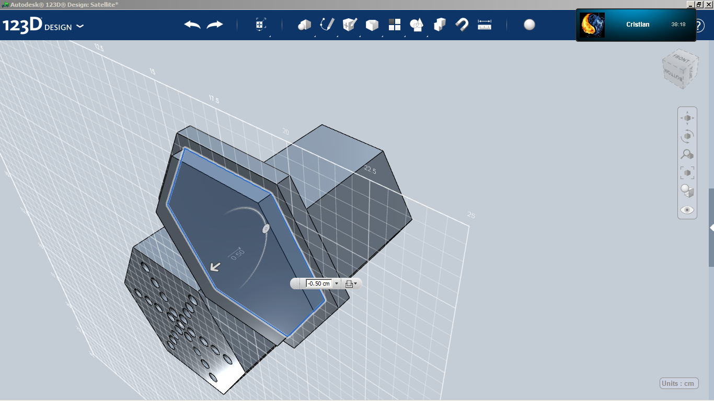Image resolution: width=714 pixels, height=401 pixels.
Task: Activate the Zoom magnifier tool
Action: [x=687, y=155]
